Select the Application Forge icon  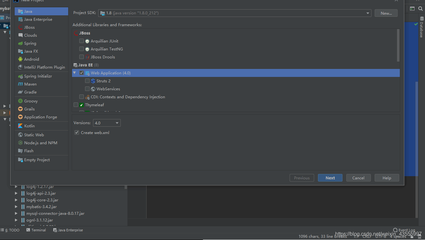[x=20, y=117]
